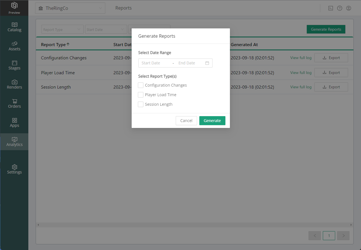Open the Report Type filter dropdown
Image resolution: width=361 pixels, height=250 pixels.
62,30
